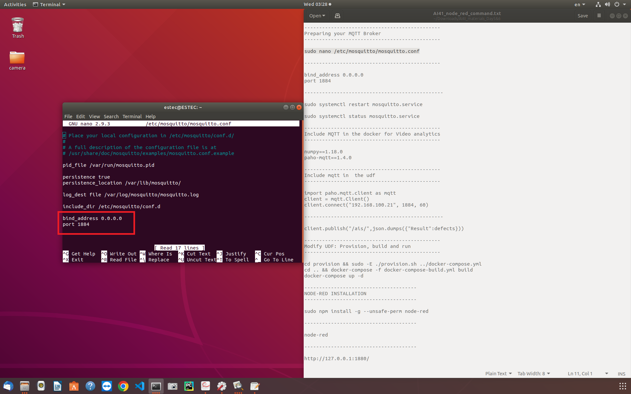631x394 pixels.
Task: Toggle the INS insert mode indicator
Action: tap(621, 374)
